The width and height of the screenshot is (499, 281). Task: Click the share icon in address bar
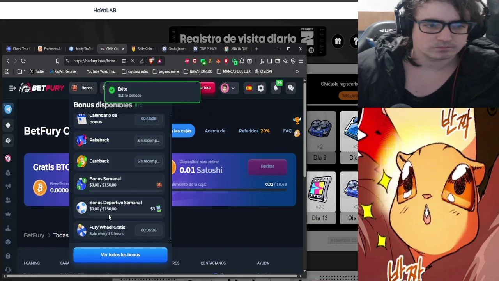tap(142, 61)
